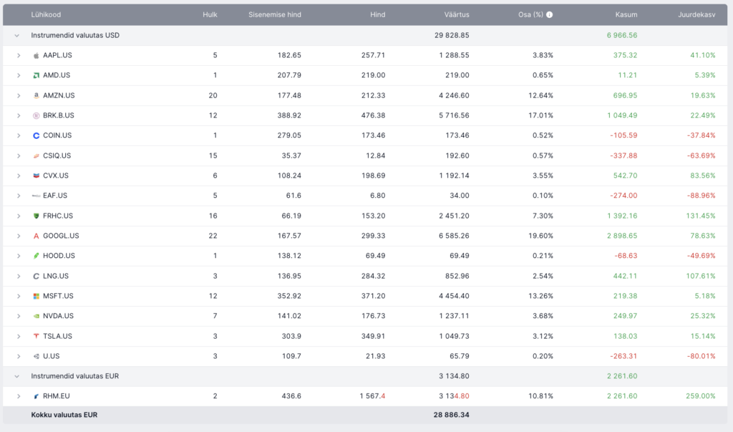Click the Microsoft logo icon
Viewport: 733px width, 432px height.
point(36,296)
